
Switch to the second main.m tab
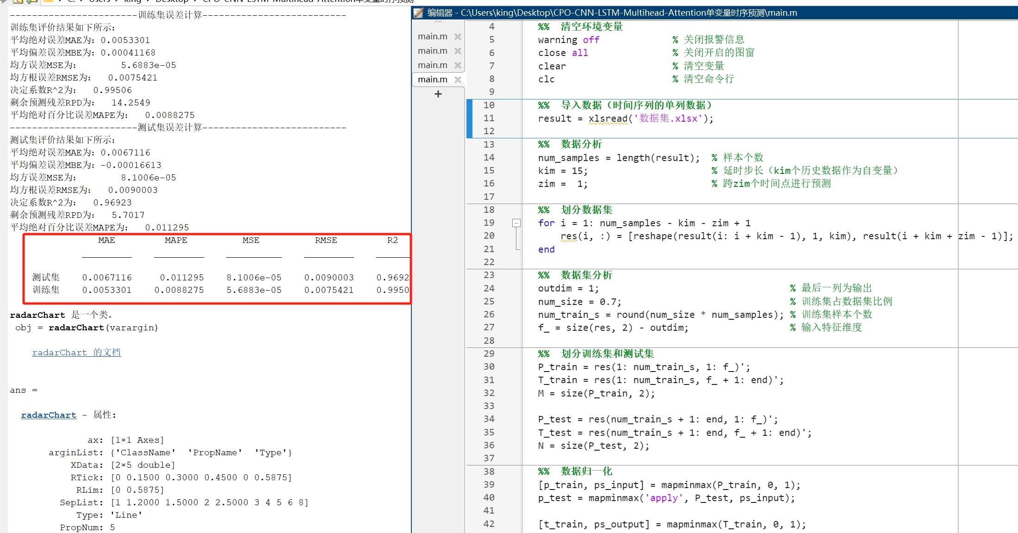click(432, 50)
